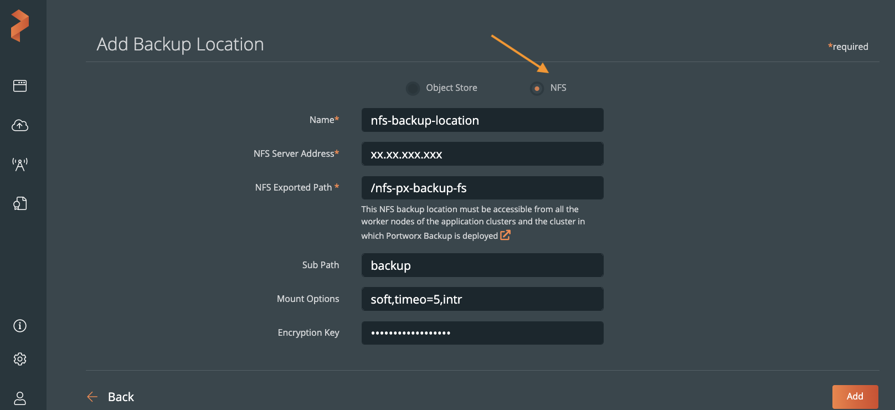This screenshot has height=410, width=895.
Task: Click the info circle icon in sidebar
Action: [x=20, y=326]
